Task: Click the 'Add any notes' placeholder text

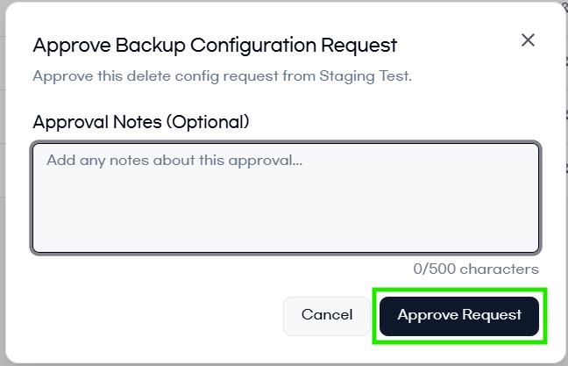Action: [x=174, y=161]
